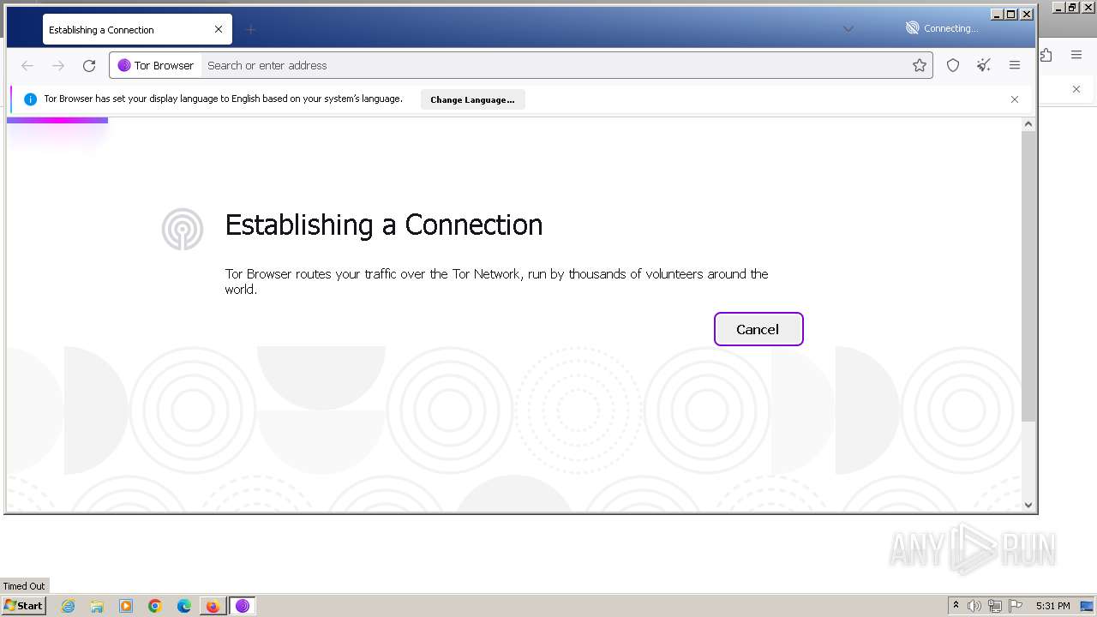Click the vertical scrollbar thumb
The image size is (1097, 617).
pos(1029,276)
